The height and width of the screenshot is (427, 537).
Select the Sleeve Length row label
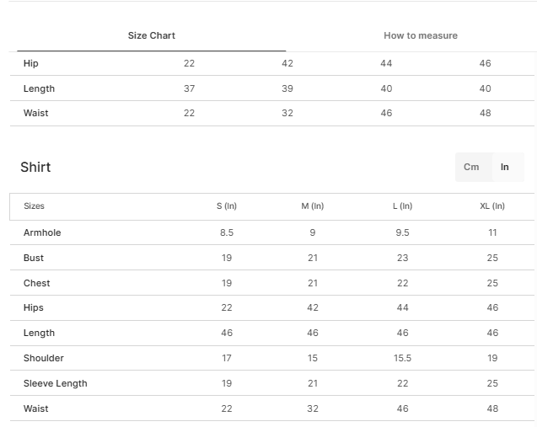[55, 383]
